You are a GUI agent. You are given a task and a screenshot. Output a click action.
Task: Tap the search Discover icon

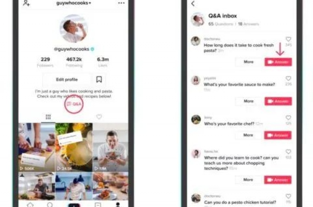[50, 205]
